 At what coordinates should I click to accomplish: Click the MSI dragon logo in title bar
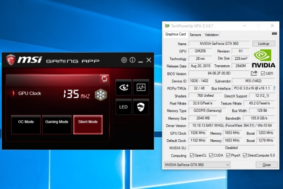pyautogui.click(x=10, y=60)
